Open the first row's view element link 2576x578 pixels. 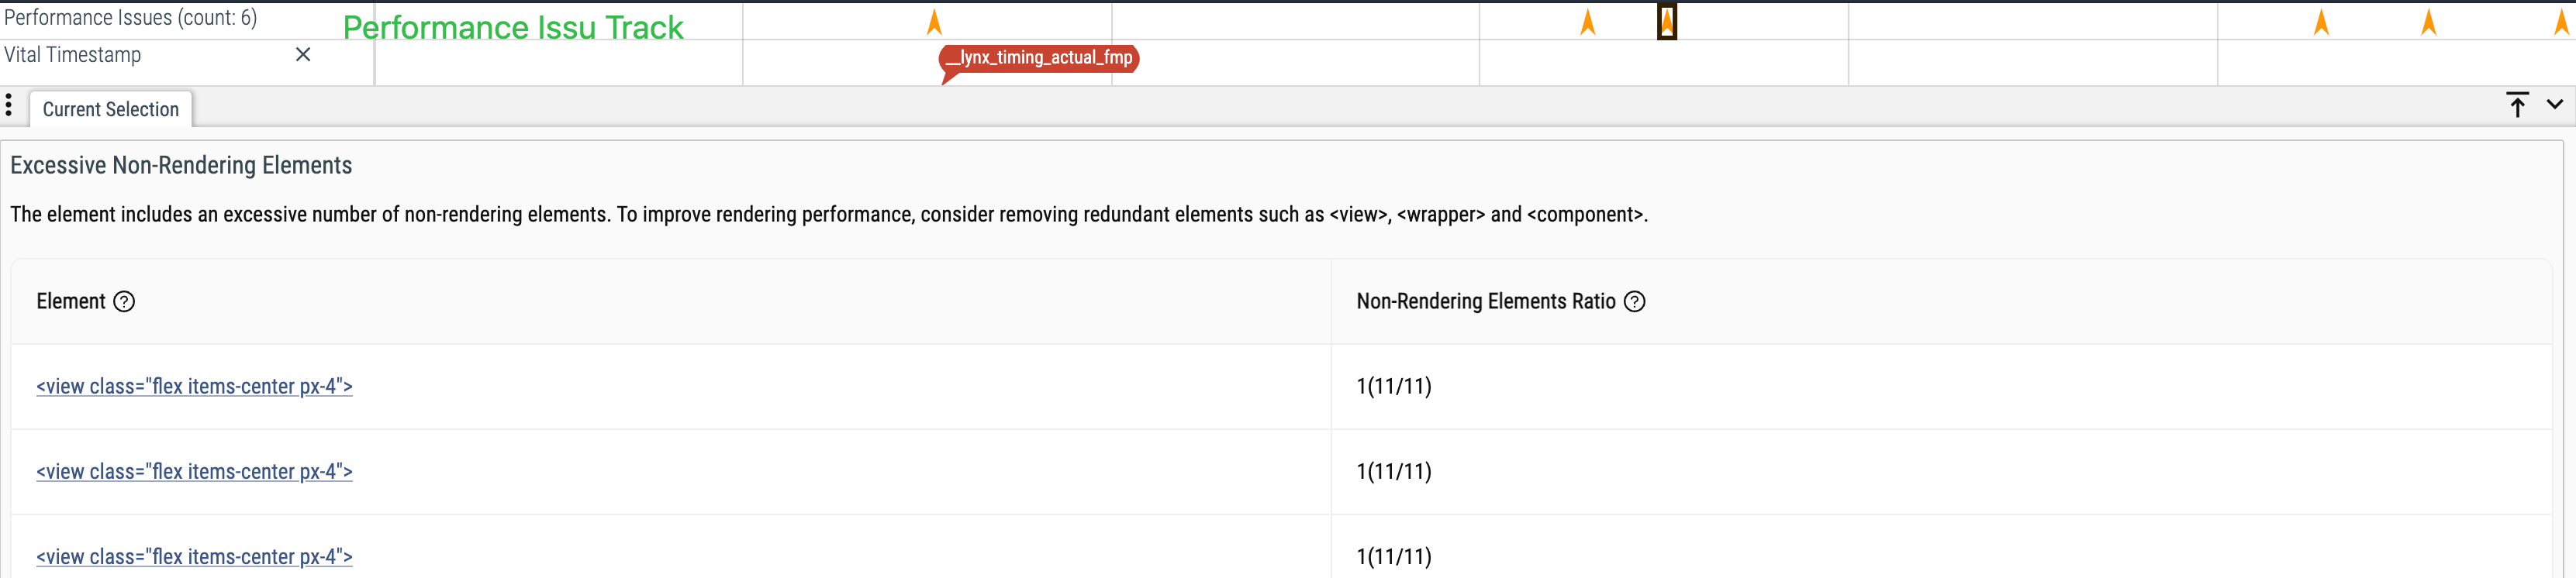point(194,387)
